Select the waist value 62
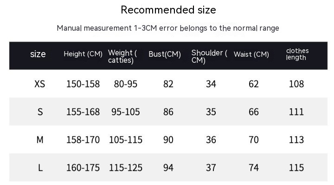This screenshot has height=185, width=334. [254, 84]
